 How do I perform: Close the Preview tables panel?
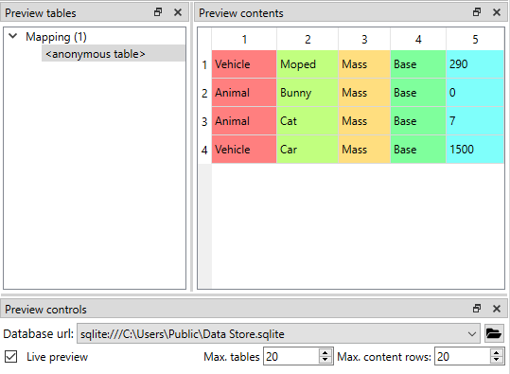(x=178, y=12)
